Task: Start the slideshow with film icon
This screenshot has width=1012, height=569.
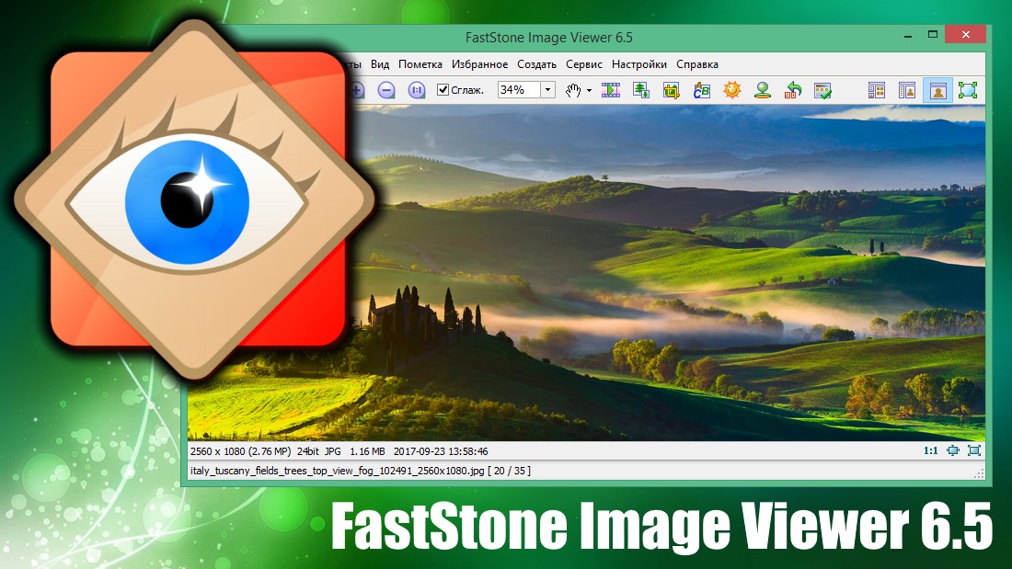Action: 611,90
